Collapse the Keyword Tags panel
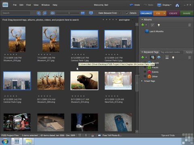The height and width of the screenshot is (145, 194). [142, 52]
